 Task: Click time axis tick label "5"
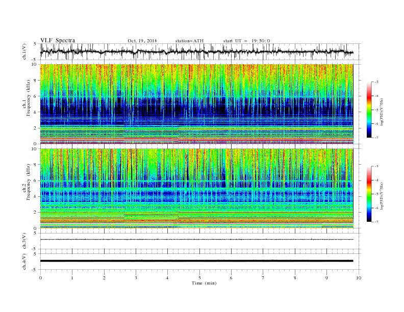pyautogui.click(x=199, y=278)
